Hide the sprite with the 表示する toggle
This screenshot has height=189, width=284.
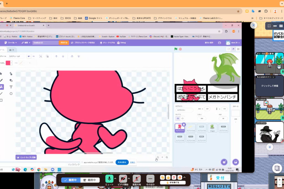coord(182,119)
